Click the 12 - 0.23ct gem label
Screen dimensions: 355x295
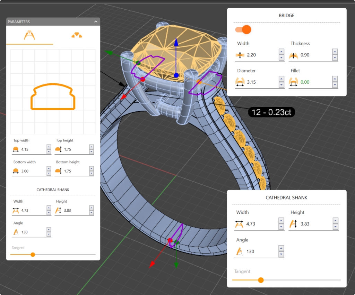271,112
